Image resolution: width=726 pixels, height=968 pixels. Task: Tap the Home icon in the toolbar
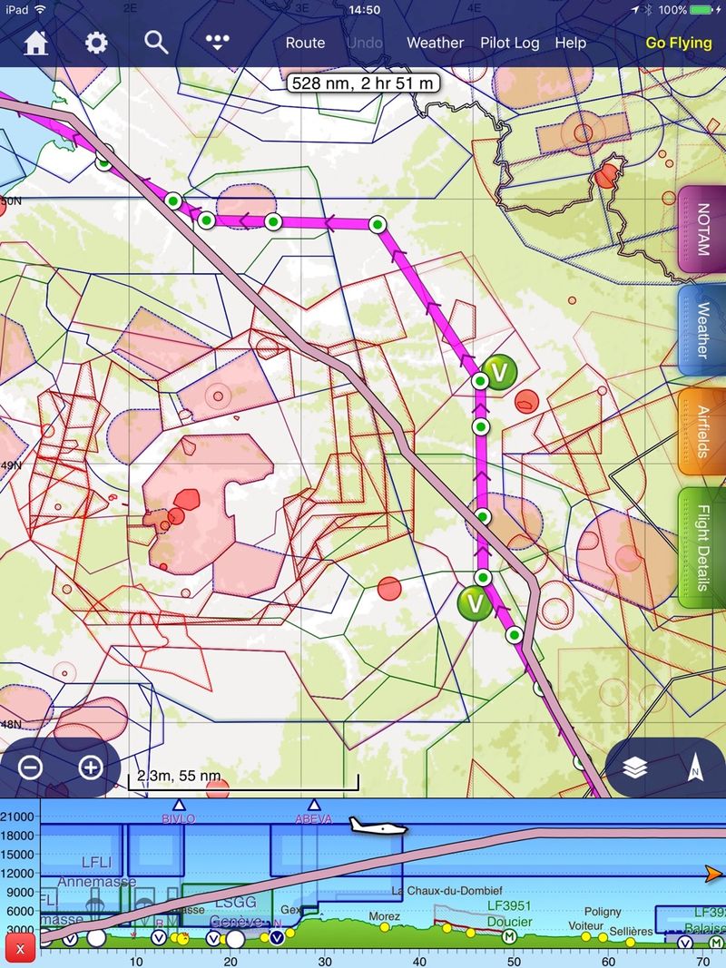tap(36, 43)
